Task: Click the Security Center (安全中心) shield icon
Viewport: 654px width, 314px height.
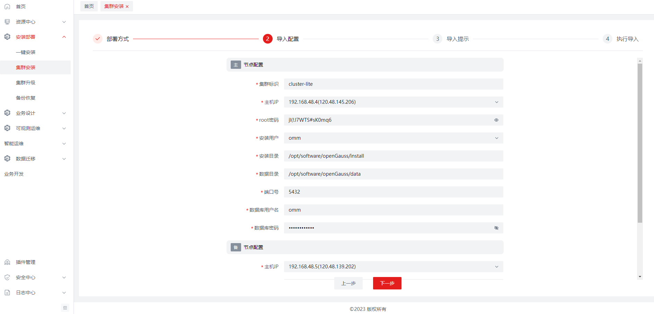Action: pyautogui.click(x=7, y=277)
